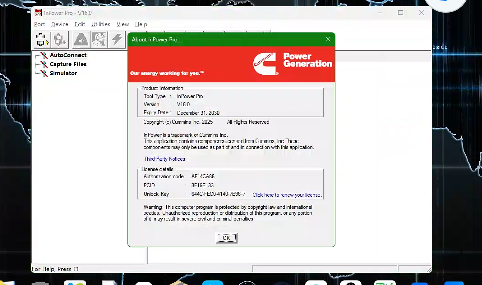Click the lightning bolt toolbar icon

coord(117,39)
